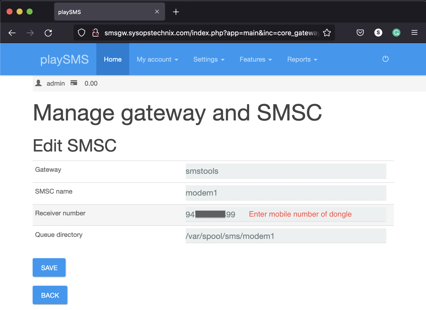
Task: Expand the Reports dropdown
Action: 302,59
